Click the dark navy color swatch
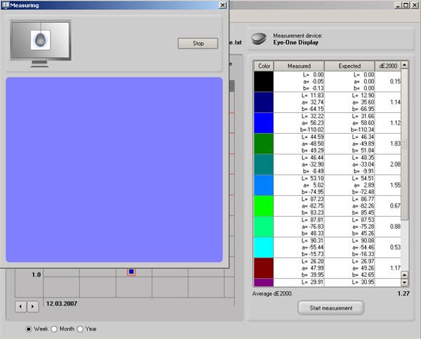 click(264, 102)
